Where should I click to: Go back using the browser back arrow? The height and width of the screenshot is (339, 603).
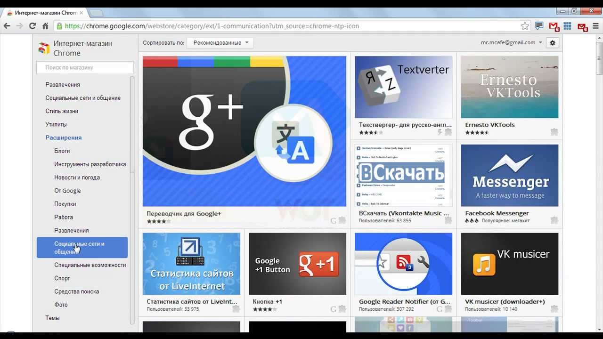coord(7,26)
